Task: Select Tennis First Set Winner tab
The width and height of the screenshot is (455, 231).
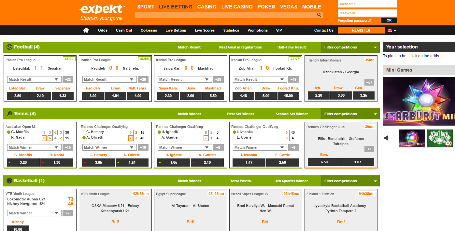Action: coord(240,114)
